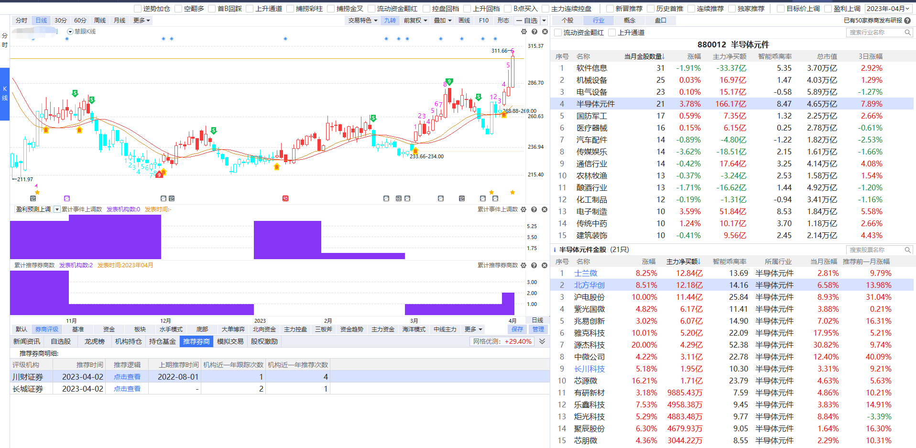Select the 北向资金 template tab
The image size is (916, 448).
[264, 329]
